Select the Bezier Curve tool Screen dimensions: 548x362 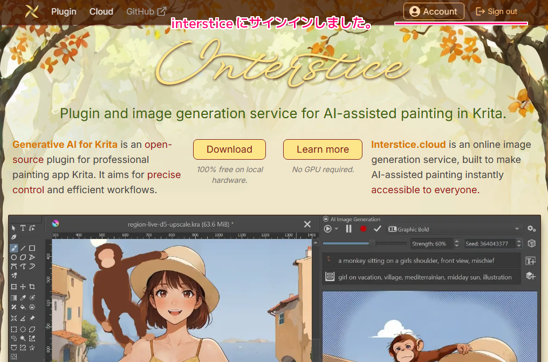[13, 267]
